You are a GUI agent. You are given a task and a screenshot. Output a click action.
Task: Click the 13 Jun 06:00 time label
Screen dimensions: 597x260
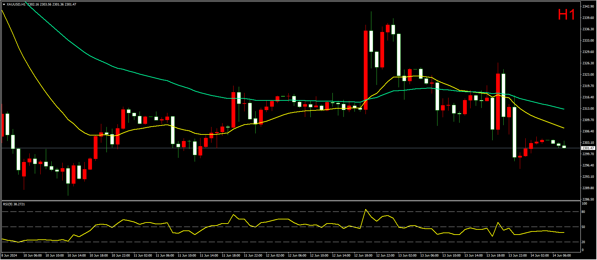click(430, 256)
